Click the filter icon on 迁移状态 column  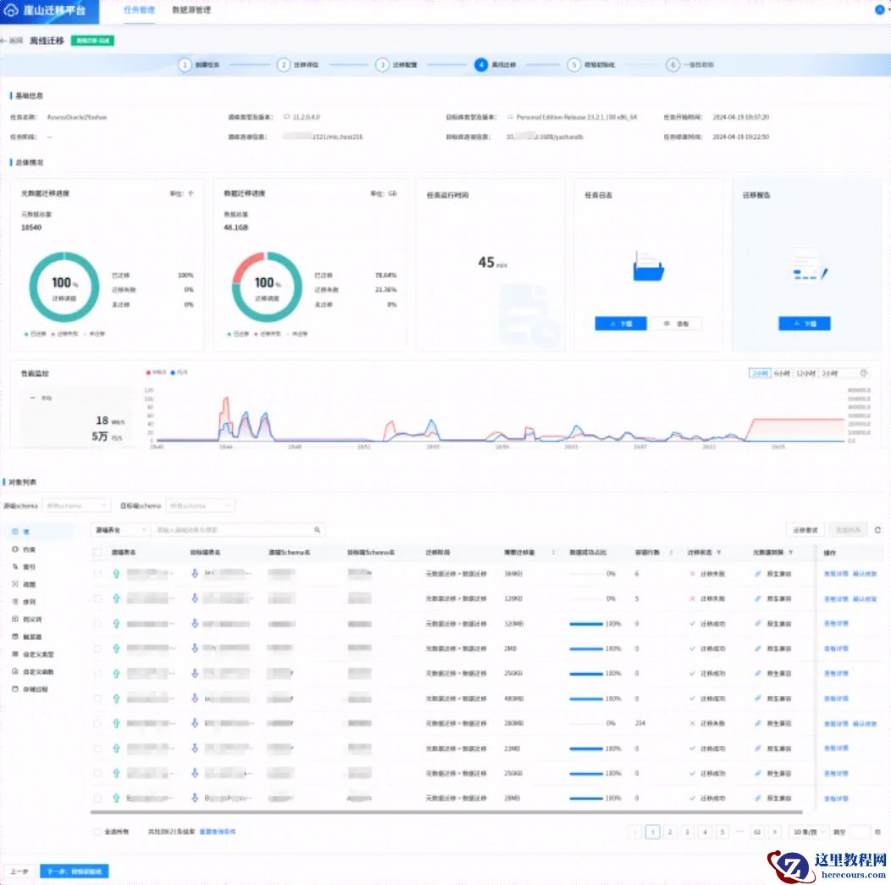719,552
